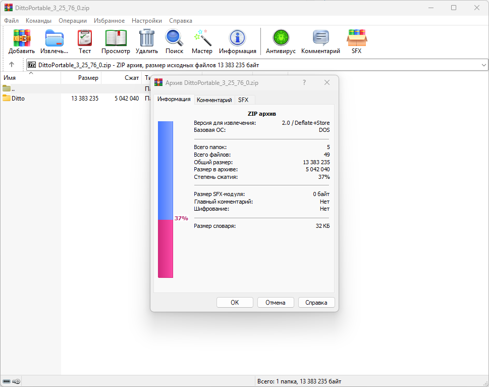
Task: Open the Настройки menu
Action: [146, 21]
